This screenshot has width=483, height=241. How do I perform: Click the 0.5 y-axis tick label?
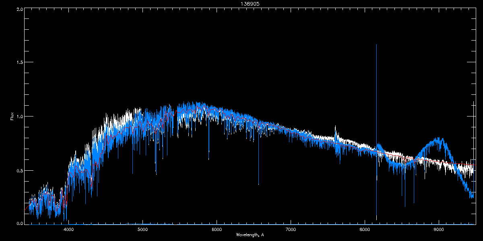[x=19, y=170]
